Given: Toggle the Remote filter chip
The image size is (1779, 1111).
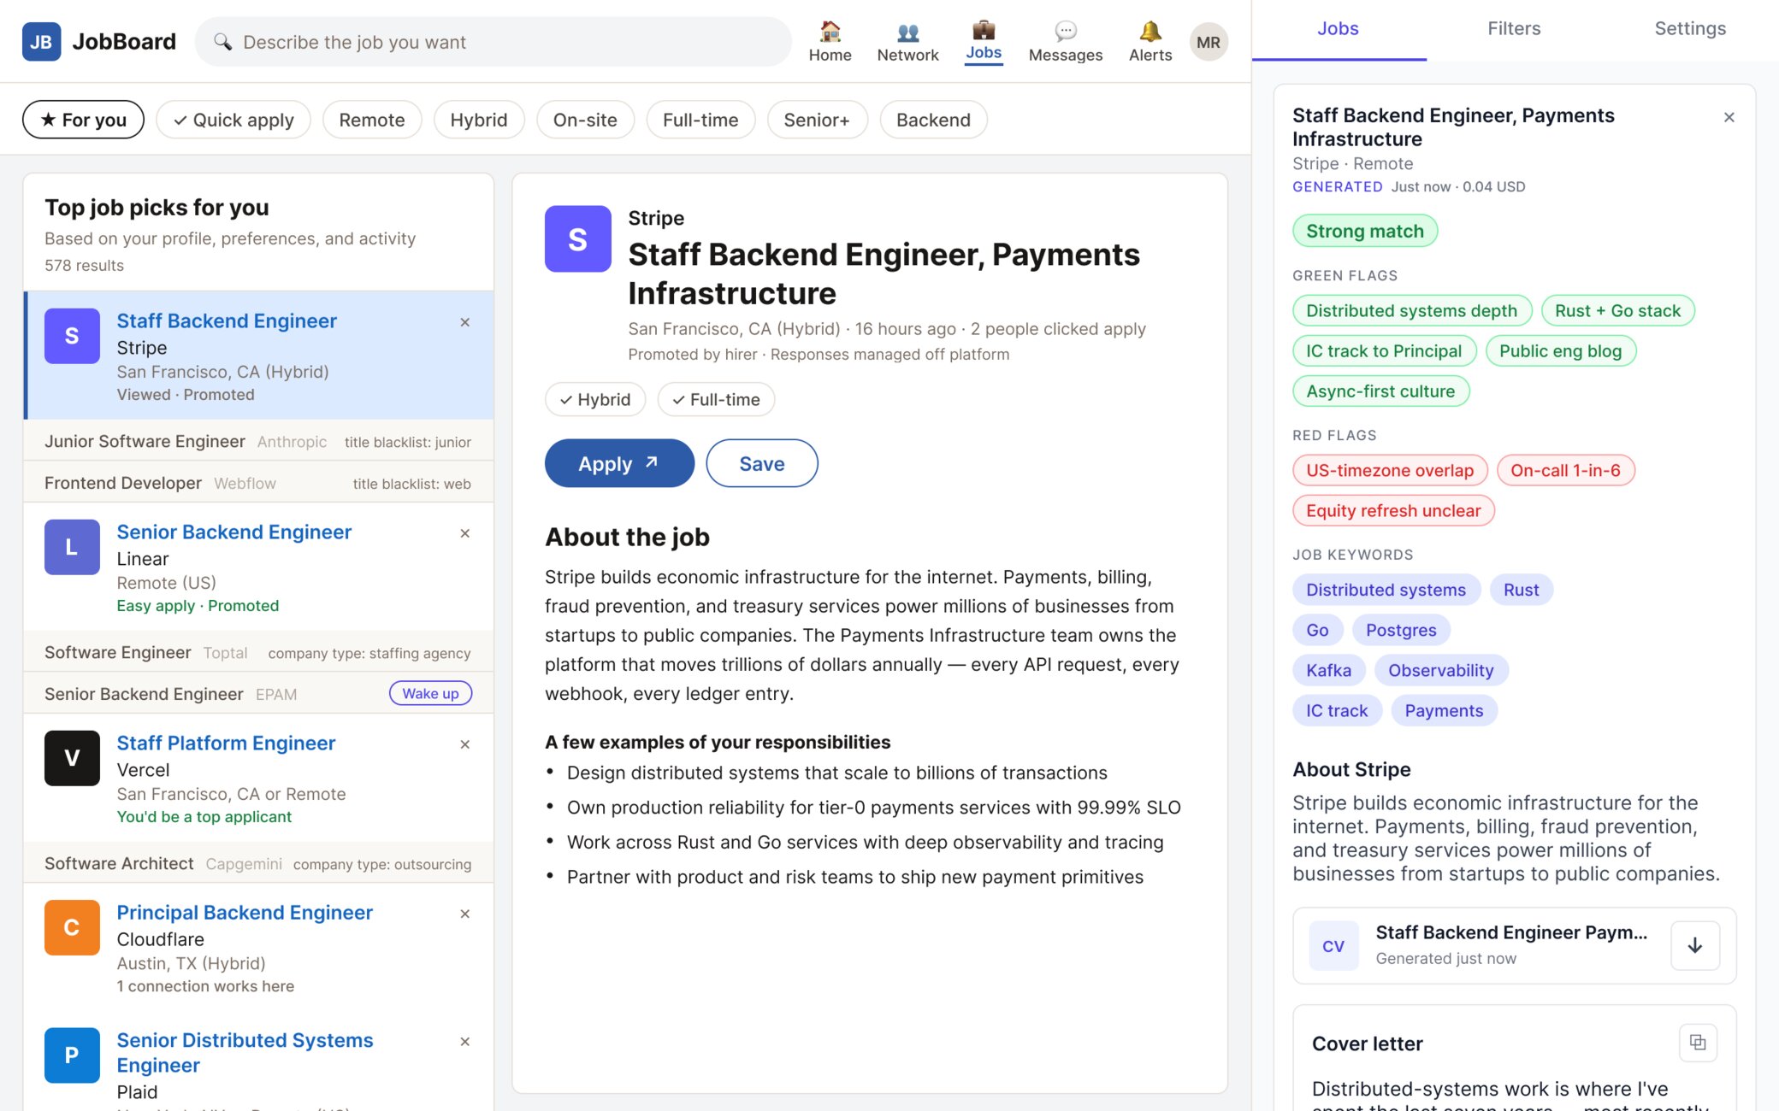Looking at the screenshot, I should (371, 120).
